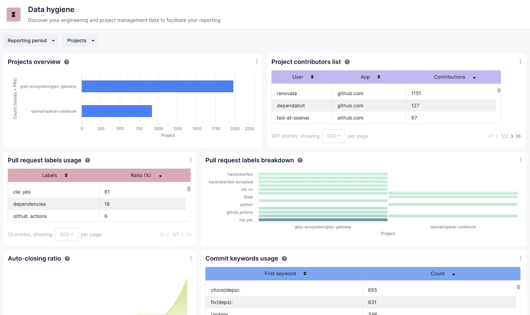
Task: Click Projects overview three-dot menu
Action: [x=256, y=61]
